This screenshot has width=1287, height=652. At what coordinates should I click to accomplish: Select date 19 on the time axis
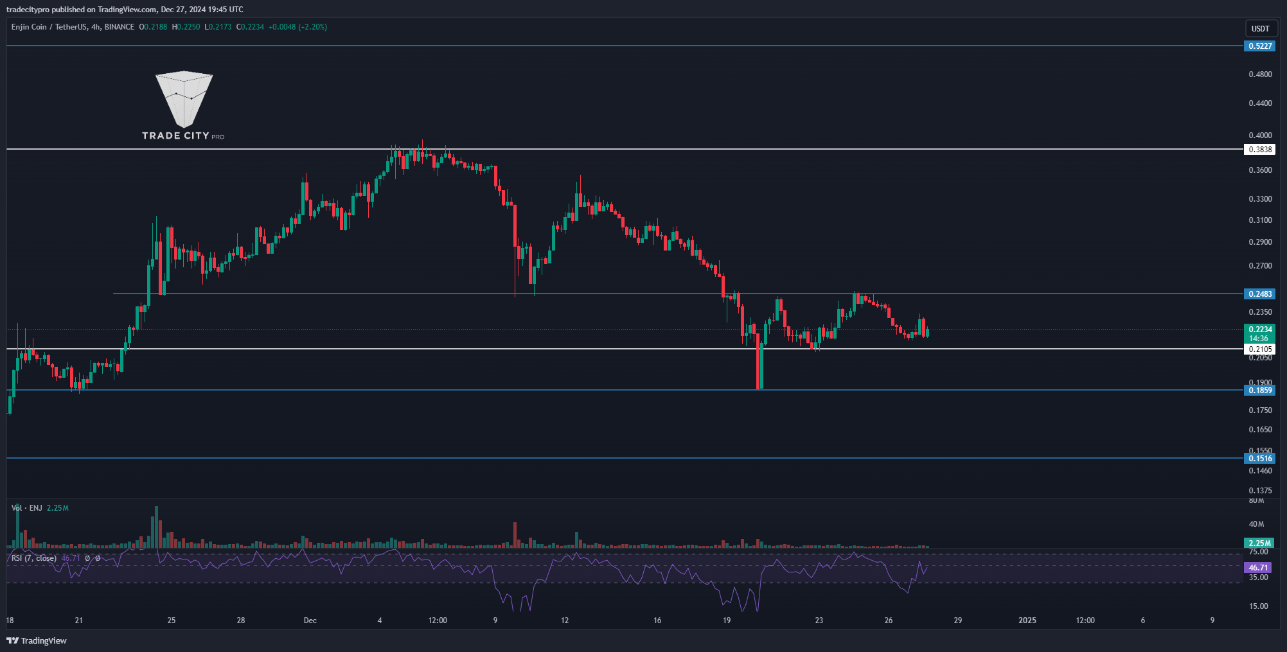[727, 621]
